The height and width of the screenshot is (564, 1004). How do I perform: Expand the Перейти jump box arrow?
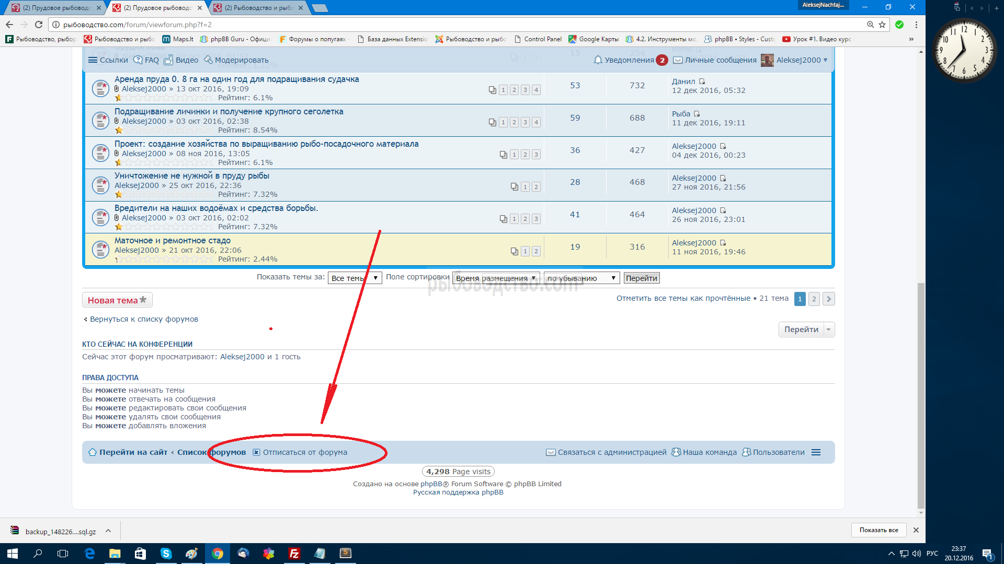coord(829,330)
